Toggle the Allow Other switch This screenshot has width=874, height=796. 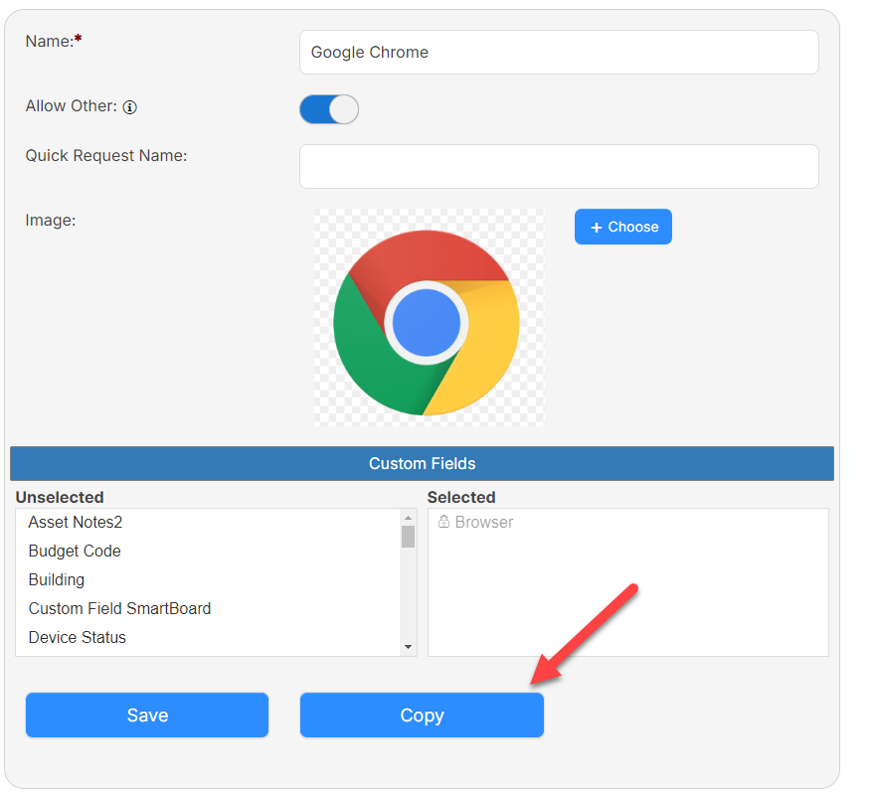(329, 109)
